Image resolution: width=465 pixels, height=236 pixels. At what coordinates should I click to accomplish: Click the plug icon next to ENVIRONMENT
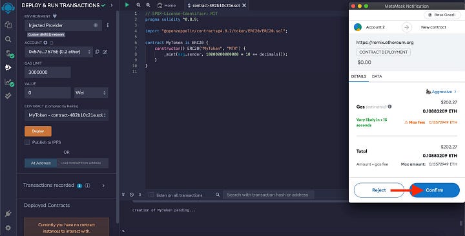point(54,16)
